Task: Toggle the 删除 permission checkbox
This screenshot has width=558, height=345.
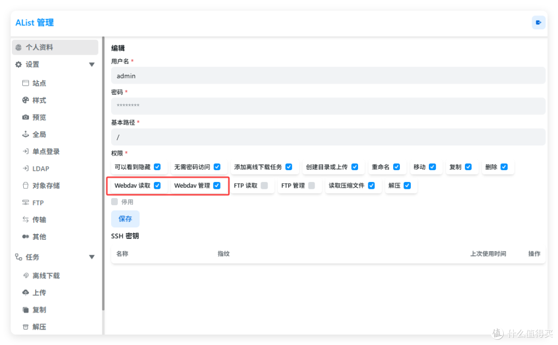Action: click(x=504, y=167)
